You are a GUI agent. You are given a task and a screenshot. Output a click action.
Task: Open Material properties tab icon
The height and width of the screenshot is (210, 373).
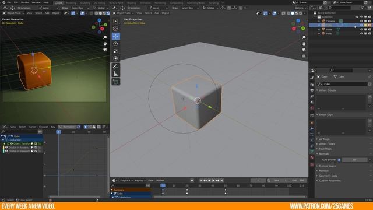312,157
